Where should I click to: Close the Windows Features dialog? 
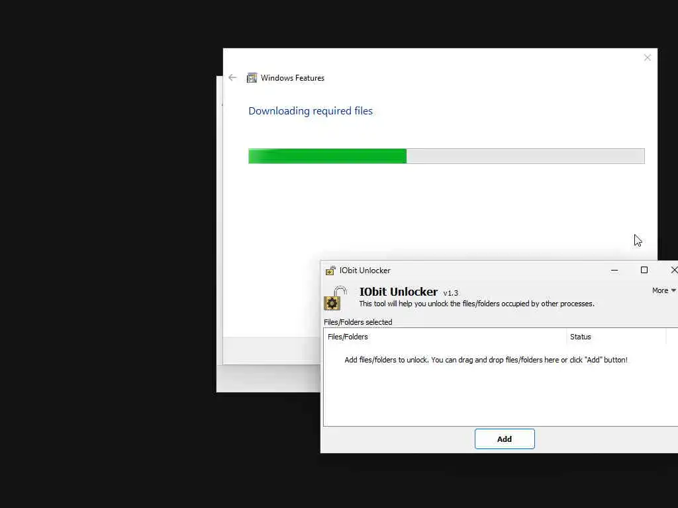coord(648,58)
